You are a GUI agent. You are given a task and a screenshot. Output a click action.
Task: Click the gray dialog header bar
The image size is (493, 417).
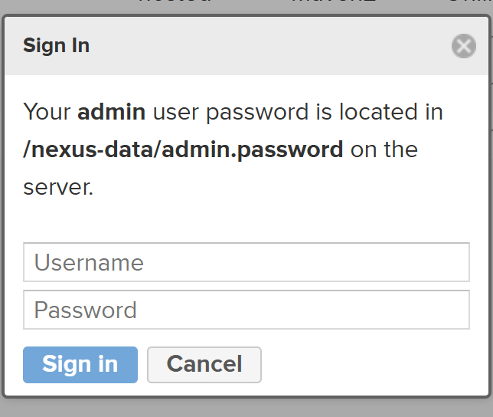click(x=246, y=46)
